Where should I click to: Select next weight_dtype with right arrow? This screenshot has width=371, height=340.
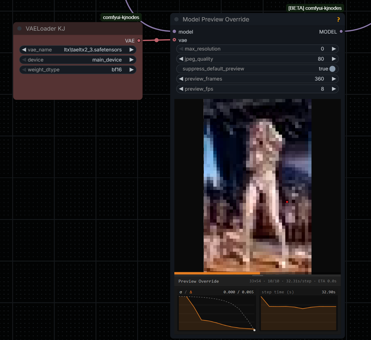tap(132, 70)
